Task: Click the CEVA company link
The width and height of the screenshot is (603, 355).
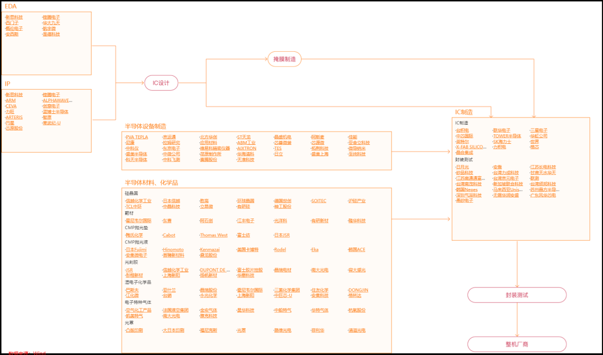Action: tap(11, 106)
